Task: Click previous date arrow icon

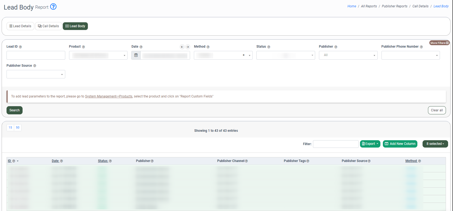Action: (x=182, y=47)
